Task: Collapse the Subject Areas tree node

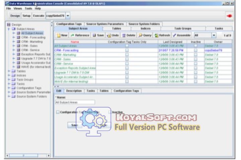Action: pyautogui.click(x=9, y=29)
